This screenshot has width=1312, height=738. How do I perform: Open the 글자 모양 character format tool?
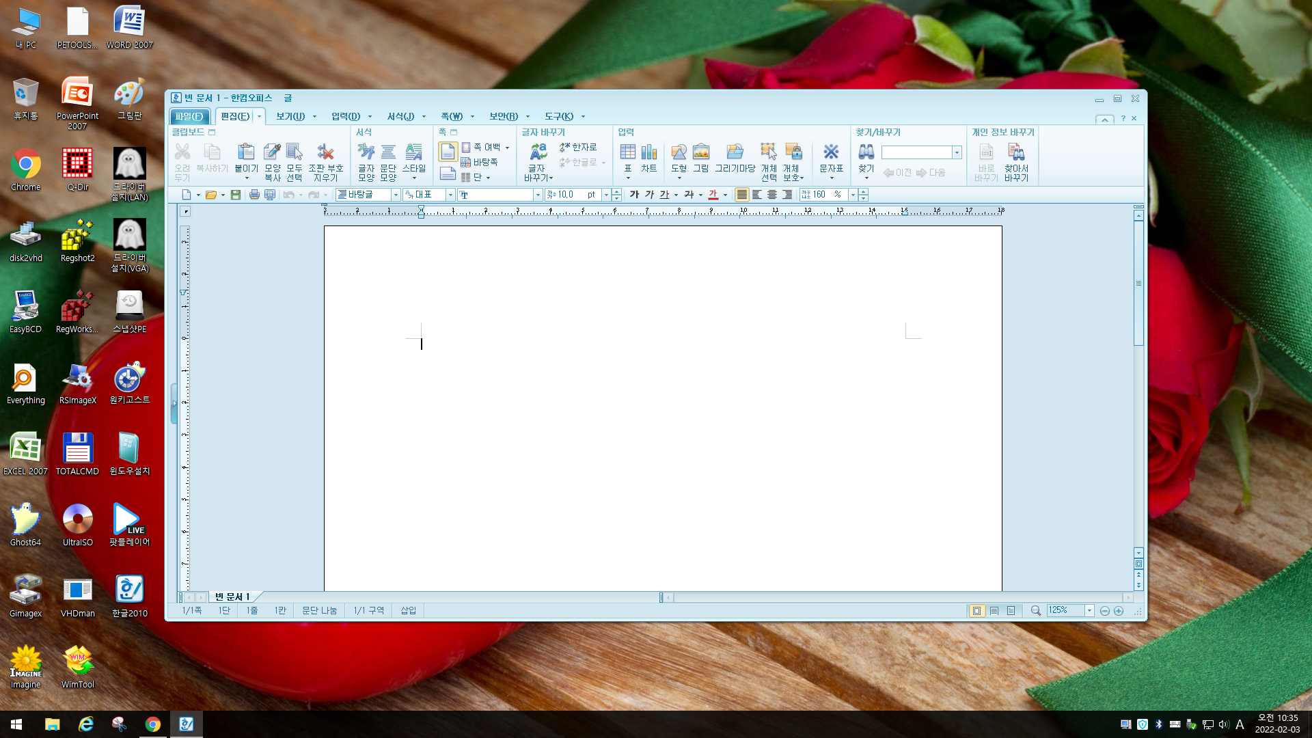[366, 152]
